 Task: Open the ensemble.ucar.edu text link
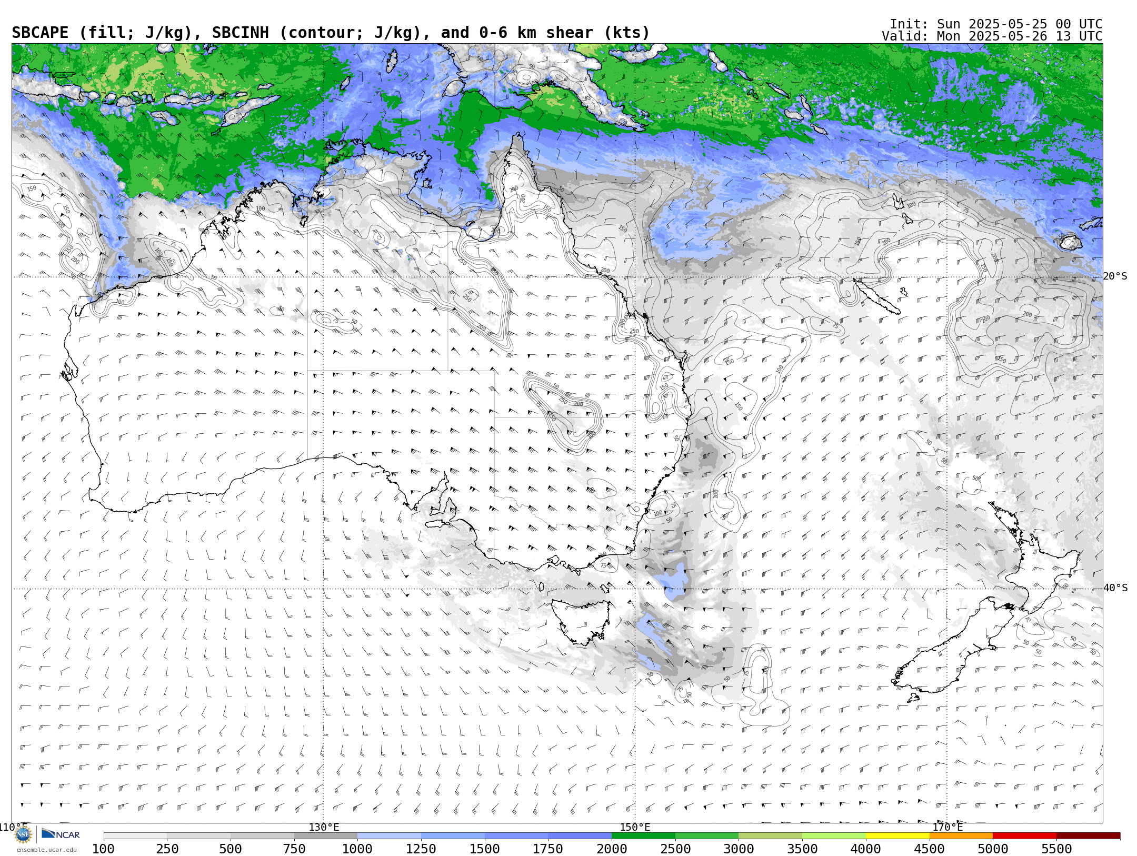click(x=46, y=850)
